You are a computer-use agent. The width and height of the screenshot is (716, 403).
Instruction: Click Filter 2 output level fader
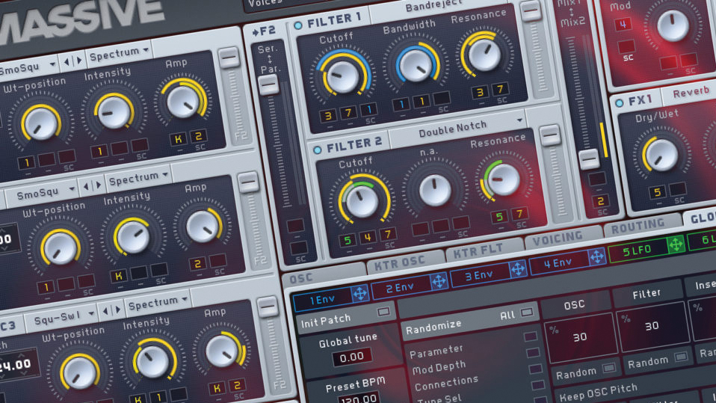pos(549,135)
